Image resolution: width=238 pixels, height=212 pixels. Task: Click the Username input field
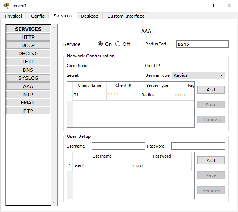coord(118,146)
